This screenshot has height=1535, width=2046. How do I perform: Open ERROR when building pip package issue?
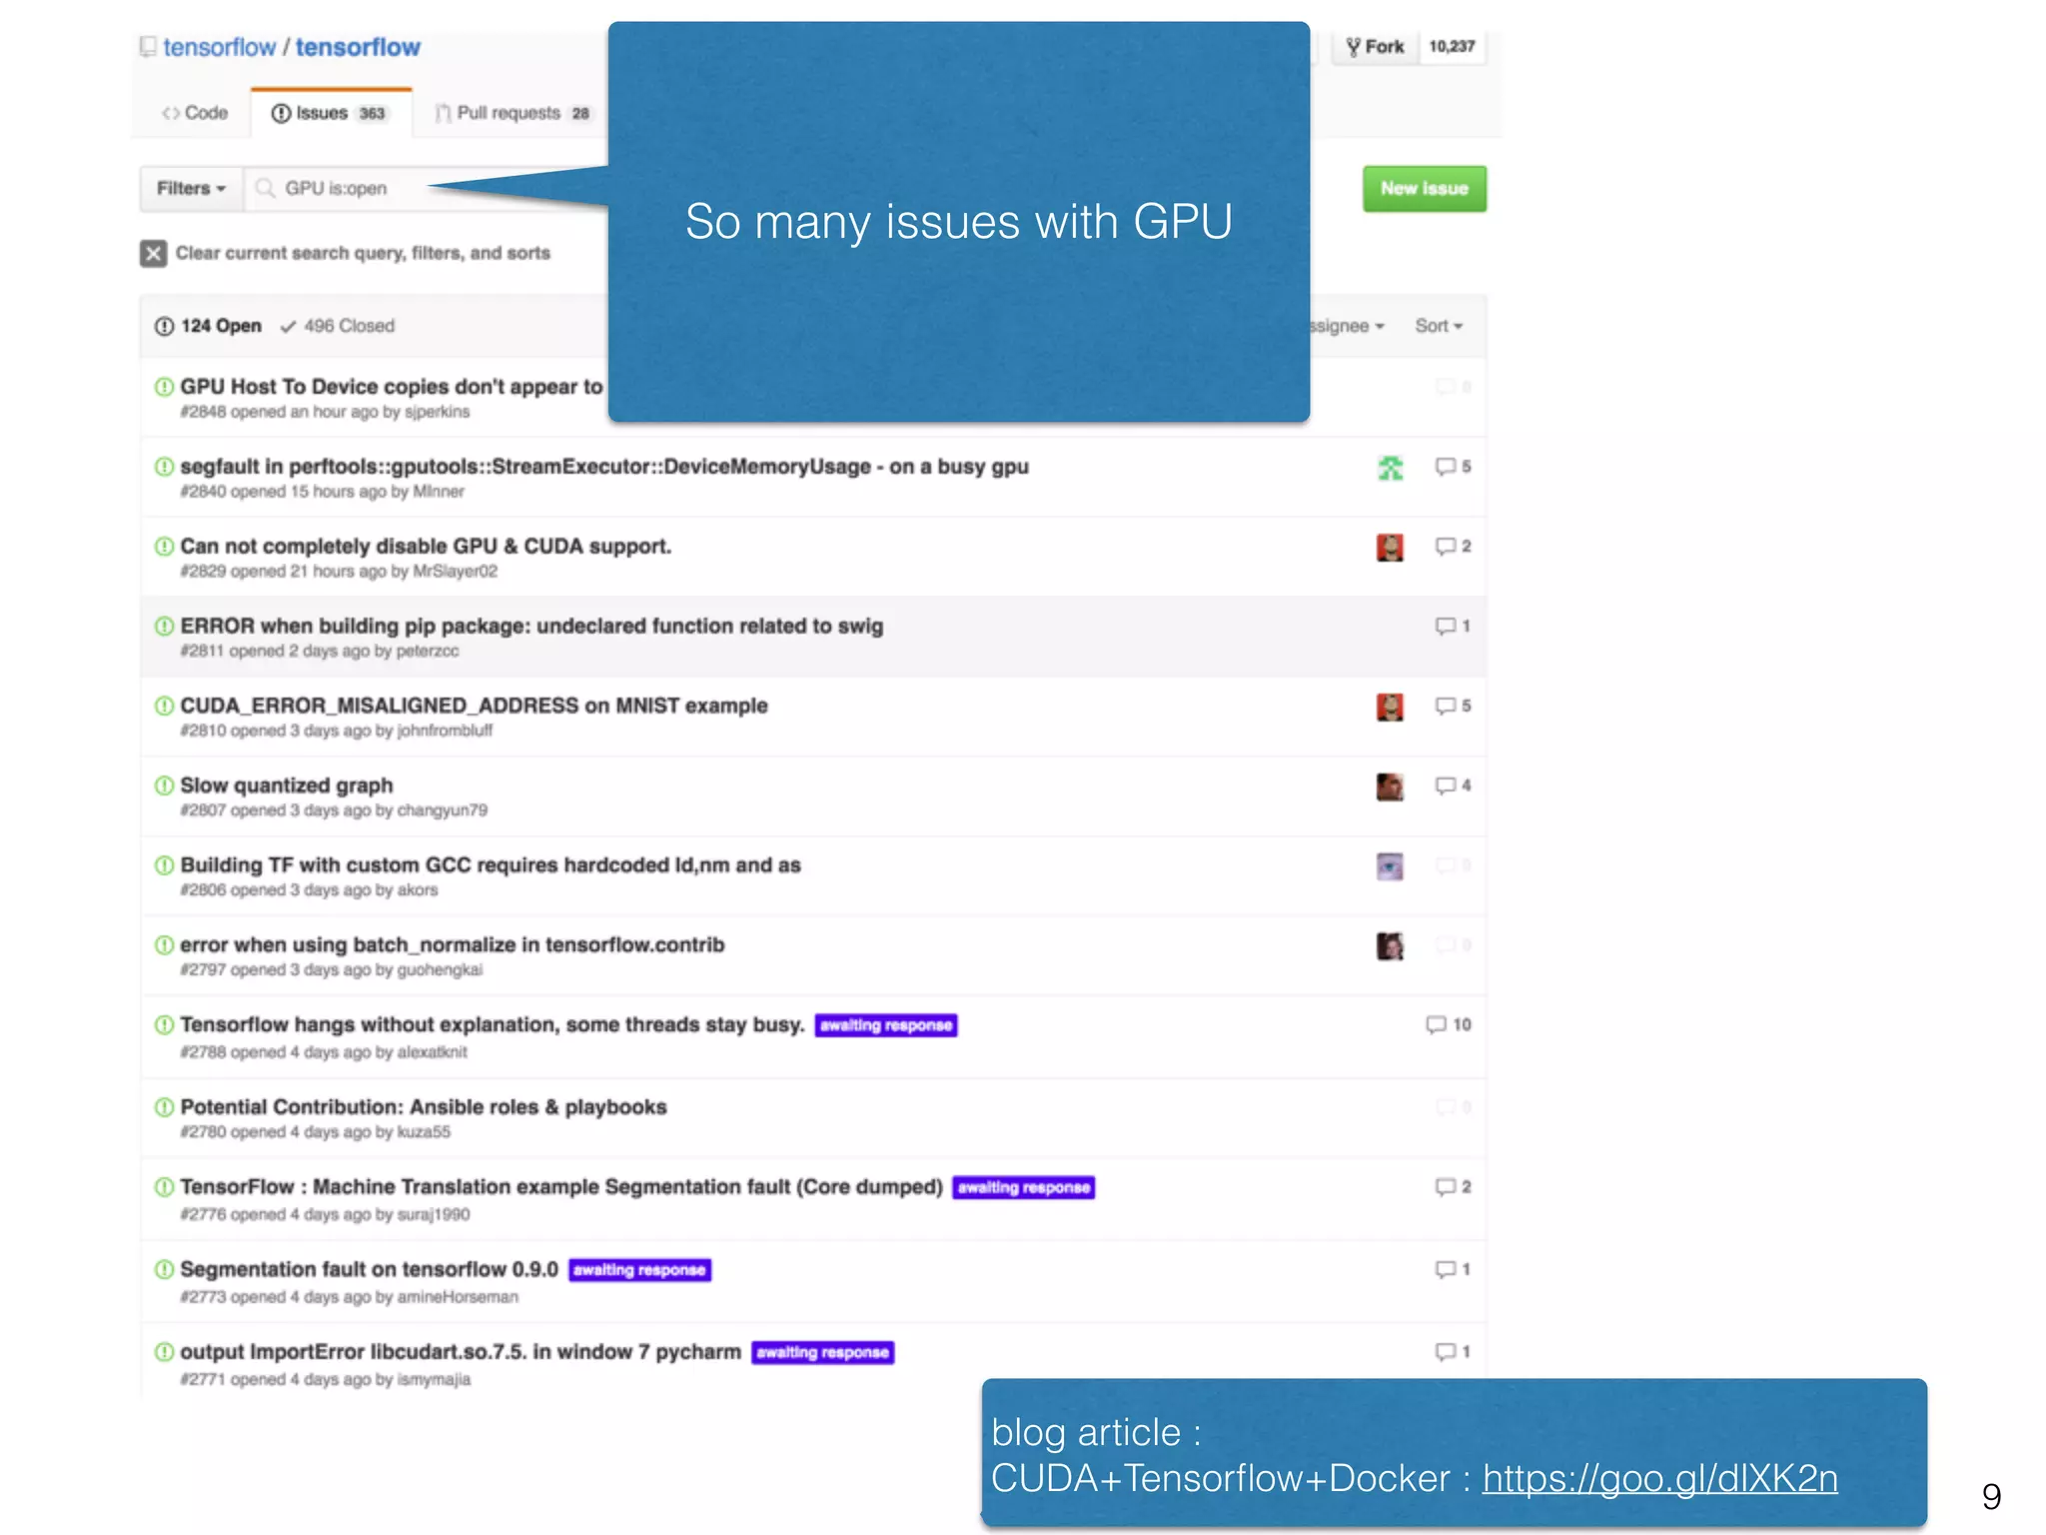531,627
